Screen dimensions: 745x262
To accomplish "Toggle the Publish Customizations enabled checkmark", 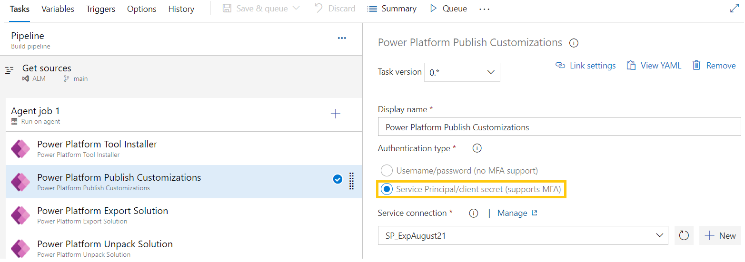I will [338, 179].
